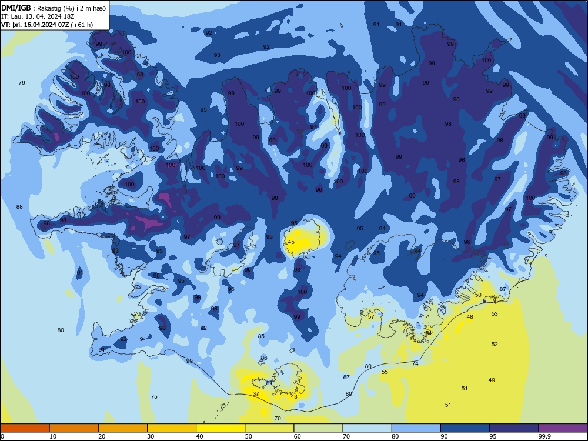Image resolution: width=588 pixels, height=441 pixels.
Task: Click the 70–80 pale blue legend swatch
Action: point(367,428)
